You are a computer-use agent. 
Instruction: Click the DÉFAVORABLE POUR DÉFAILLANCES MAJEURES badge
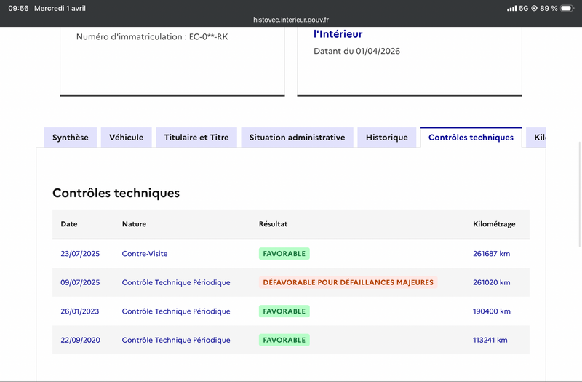(x=348, y=282)
